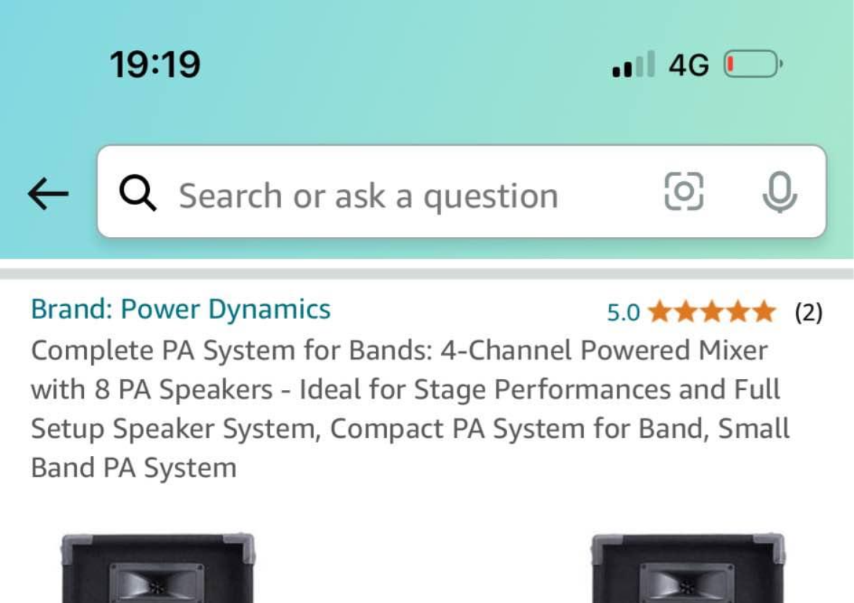The width and height of the screenshot is (854, 603).
Task: Click the 19:19 clock in status bar
Action: (x=155, y=65)
